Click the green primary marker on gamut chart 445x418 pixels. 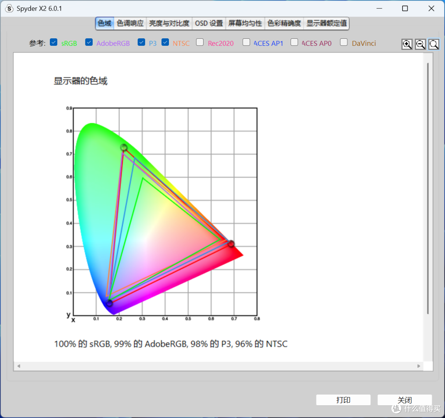coord(124,148)
